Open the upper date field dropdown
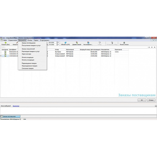The width and height of the screenshot is (157, 157). pos(58,42)
